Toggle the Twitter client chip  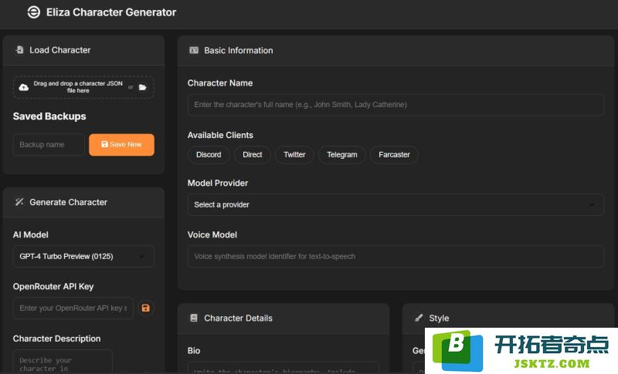(294, 154)
